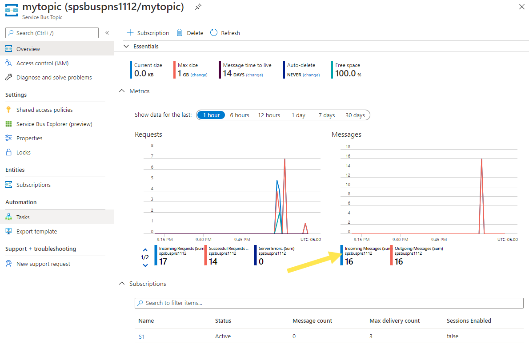The height and width of the screenshot is (348, 529).
Task: Show data for the last 7 days
Action: pyautogui.click(x=326, y=115)
